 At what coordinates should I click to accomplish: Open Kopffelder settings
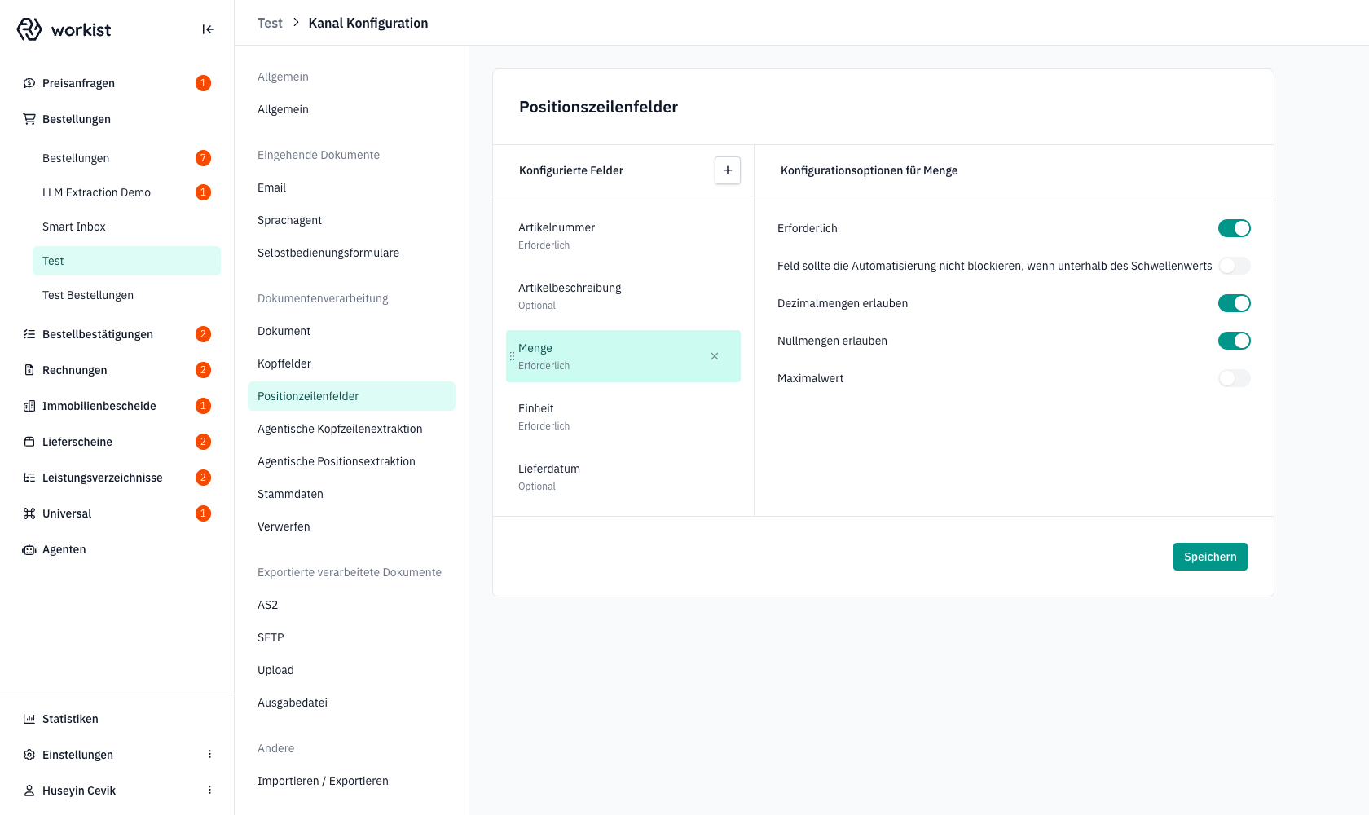(x=351, y=363)
